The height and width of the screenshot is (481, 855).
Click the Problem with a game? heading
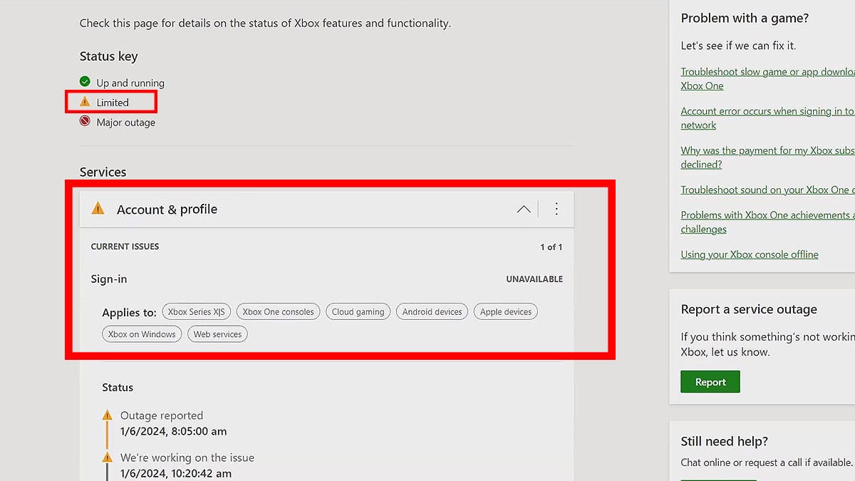click(x=745, y=19)
